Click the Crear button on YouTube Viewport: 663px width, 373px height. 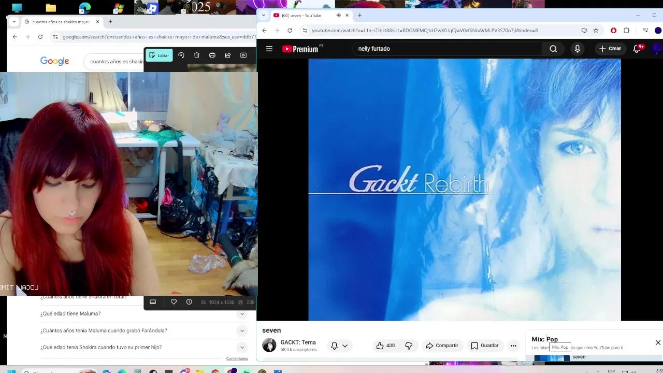[610, 49]
